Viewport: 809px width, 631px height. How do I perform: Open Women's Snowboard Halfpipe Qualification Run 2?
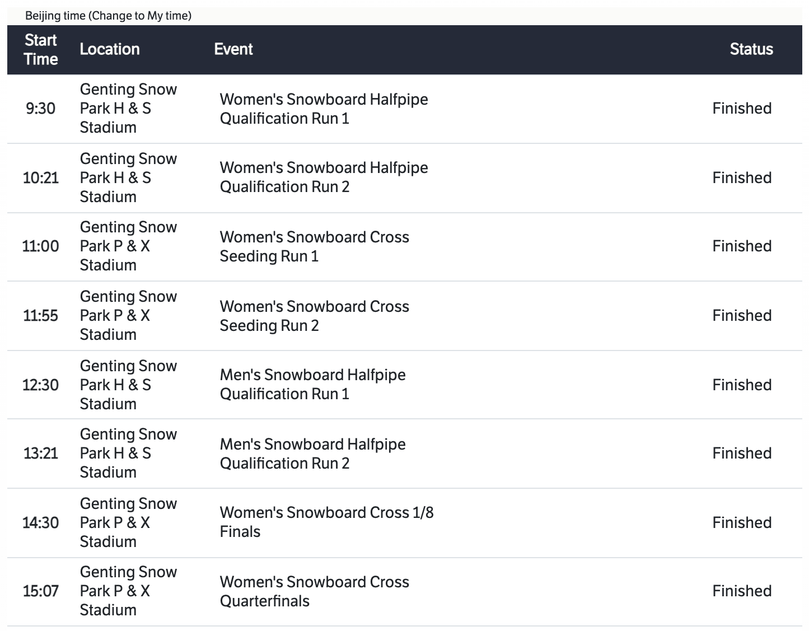point(324,177)
